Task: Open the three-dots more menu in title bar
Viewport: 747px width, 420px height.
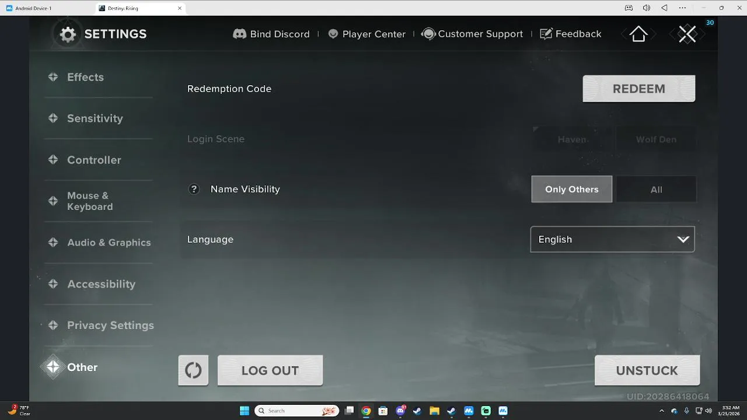Action: click(682, 8)
